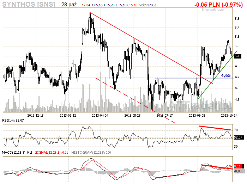Viewport: 247px width, 184px height.
Task: Click the 'Interwał: dzień' label
Action: pos(213,10)
